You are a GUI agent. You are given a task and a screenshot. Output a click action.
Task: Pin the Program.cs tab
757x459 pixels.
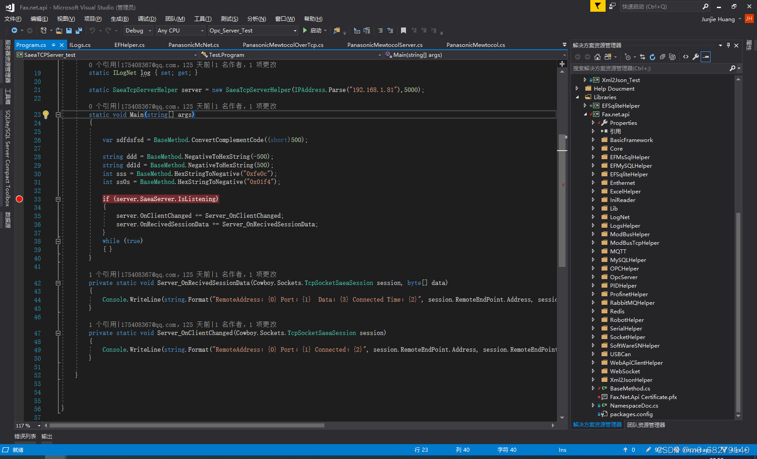pos(54,45)
